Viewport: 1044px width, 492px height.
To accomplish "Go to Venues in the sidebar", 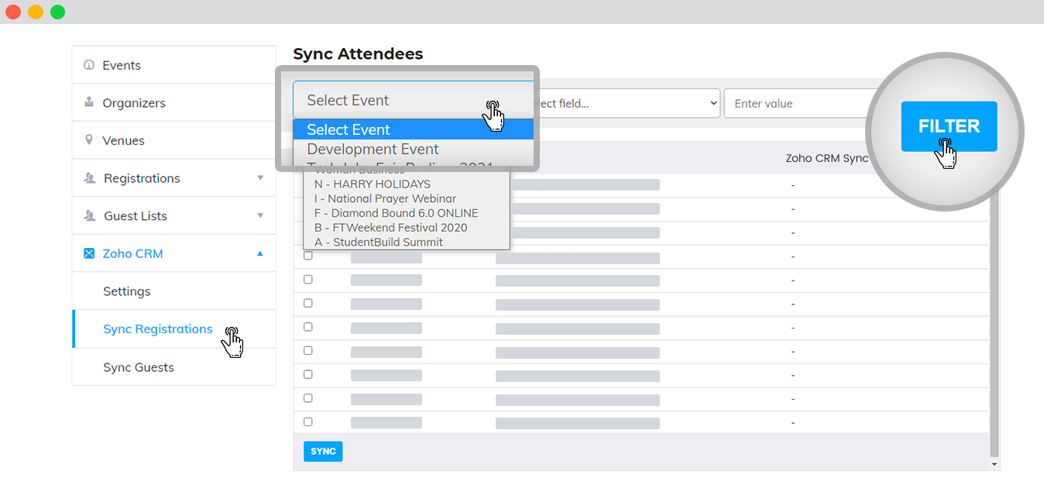I will pyautogui.click(x=173, y=140).
